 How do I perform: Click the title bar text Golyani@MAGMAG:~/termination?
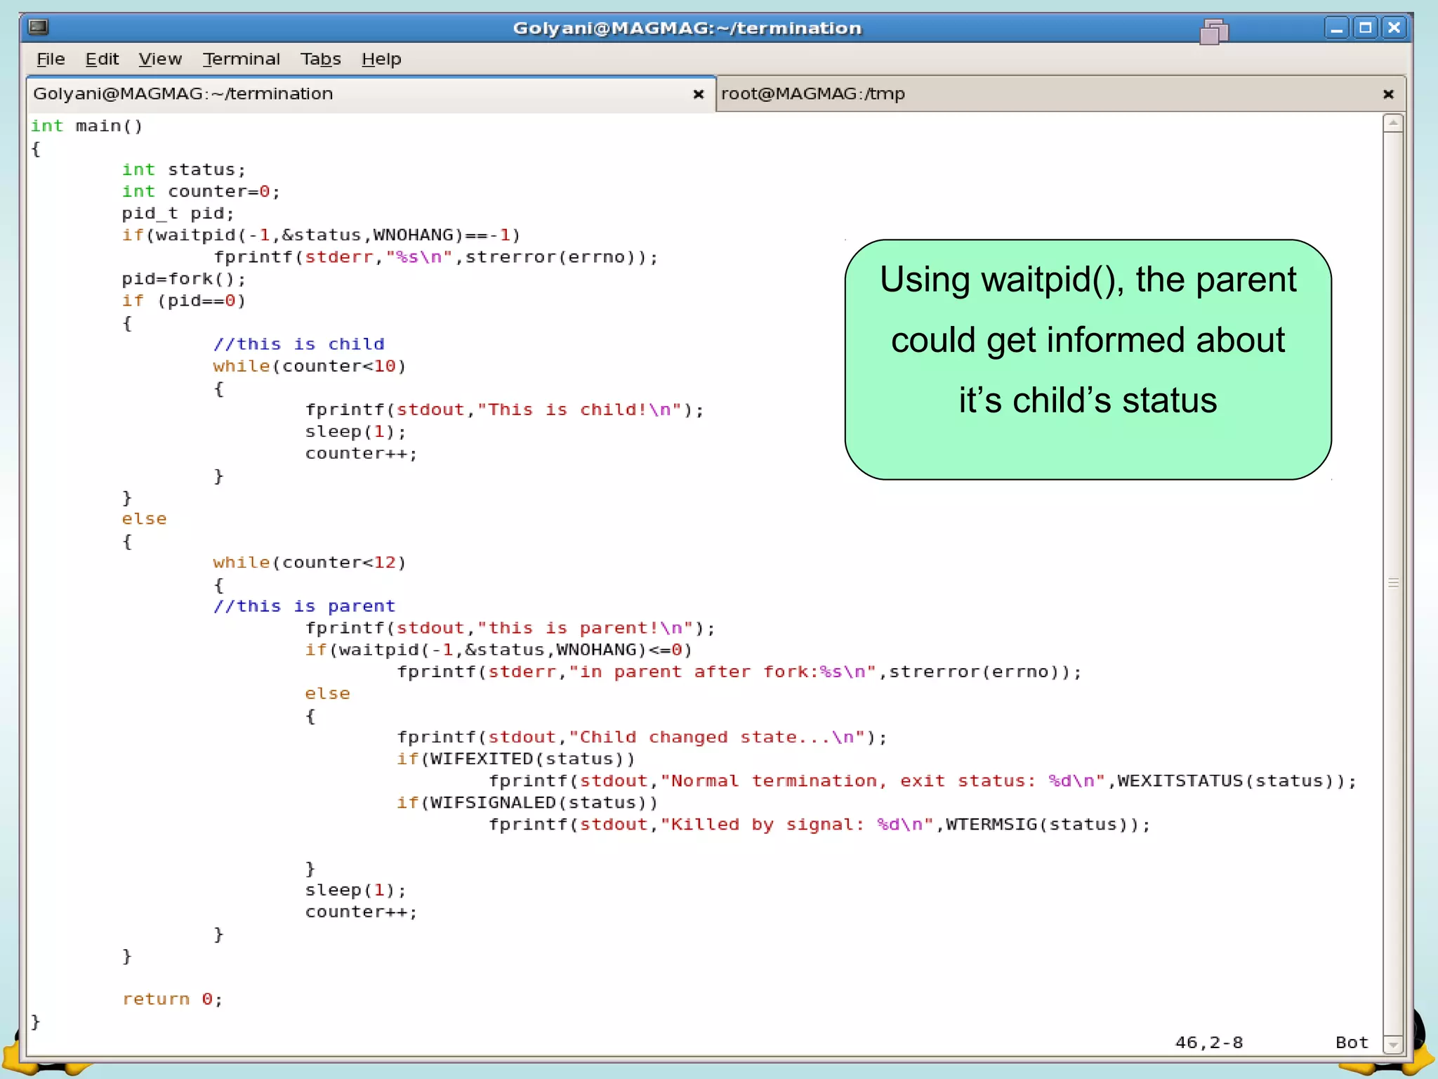tap(687, 28)
